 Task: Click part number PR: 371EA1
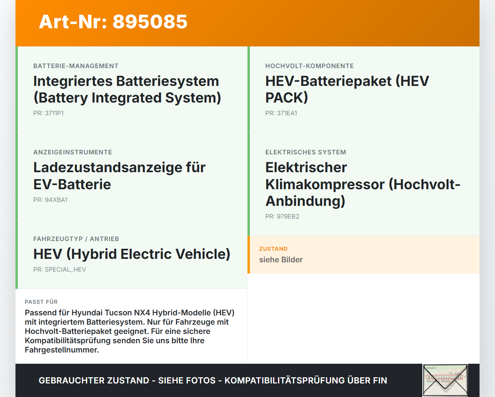point(281,113)
